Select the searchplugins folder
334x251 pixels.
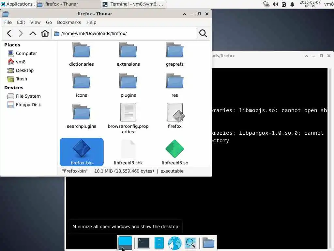coord(81,116)
